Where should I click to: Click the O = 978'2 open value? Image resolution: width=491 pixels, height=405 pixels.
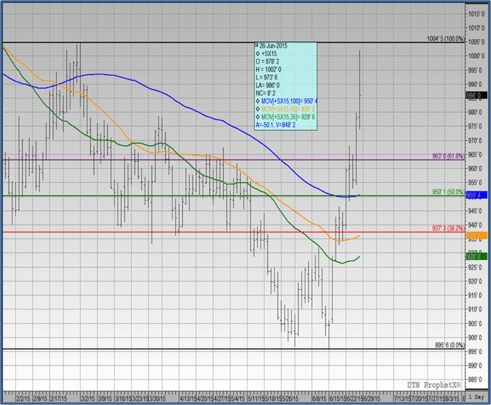tap(267, 62)
